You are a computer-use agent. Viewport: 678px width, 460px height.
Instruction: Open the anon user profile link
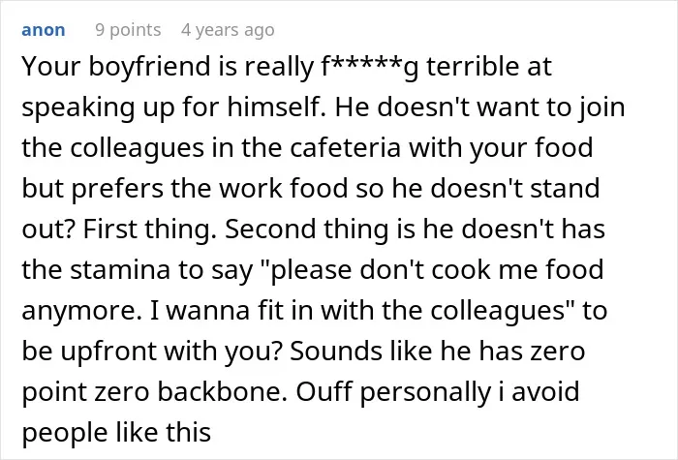click(x=44, y=30)
